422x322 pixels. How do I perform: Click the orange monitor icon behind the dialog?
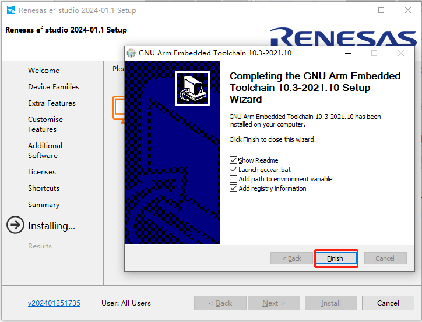coord(119,108)
